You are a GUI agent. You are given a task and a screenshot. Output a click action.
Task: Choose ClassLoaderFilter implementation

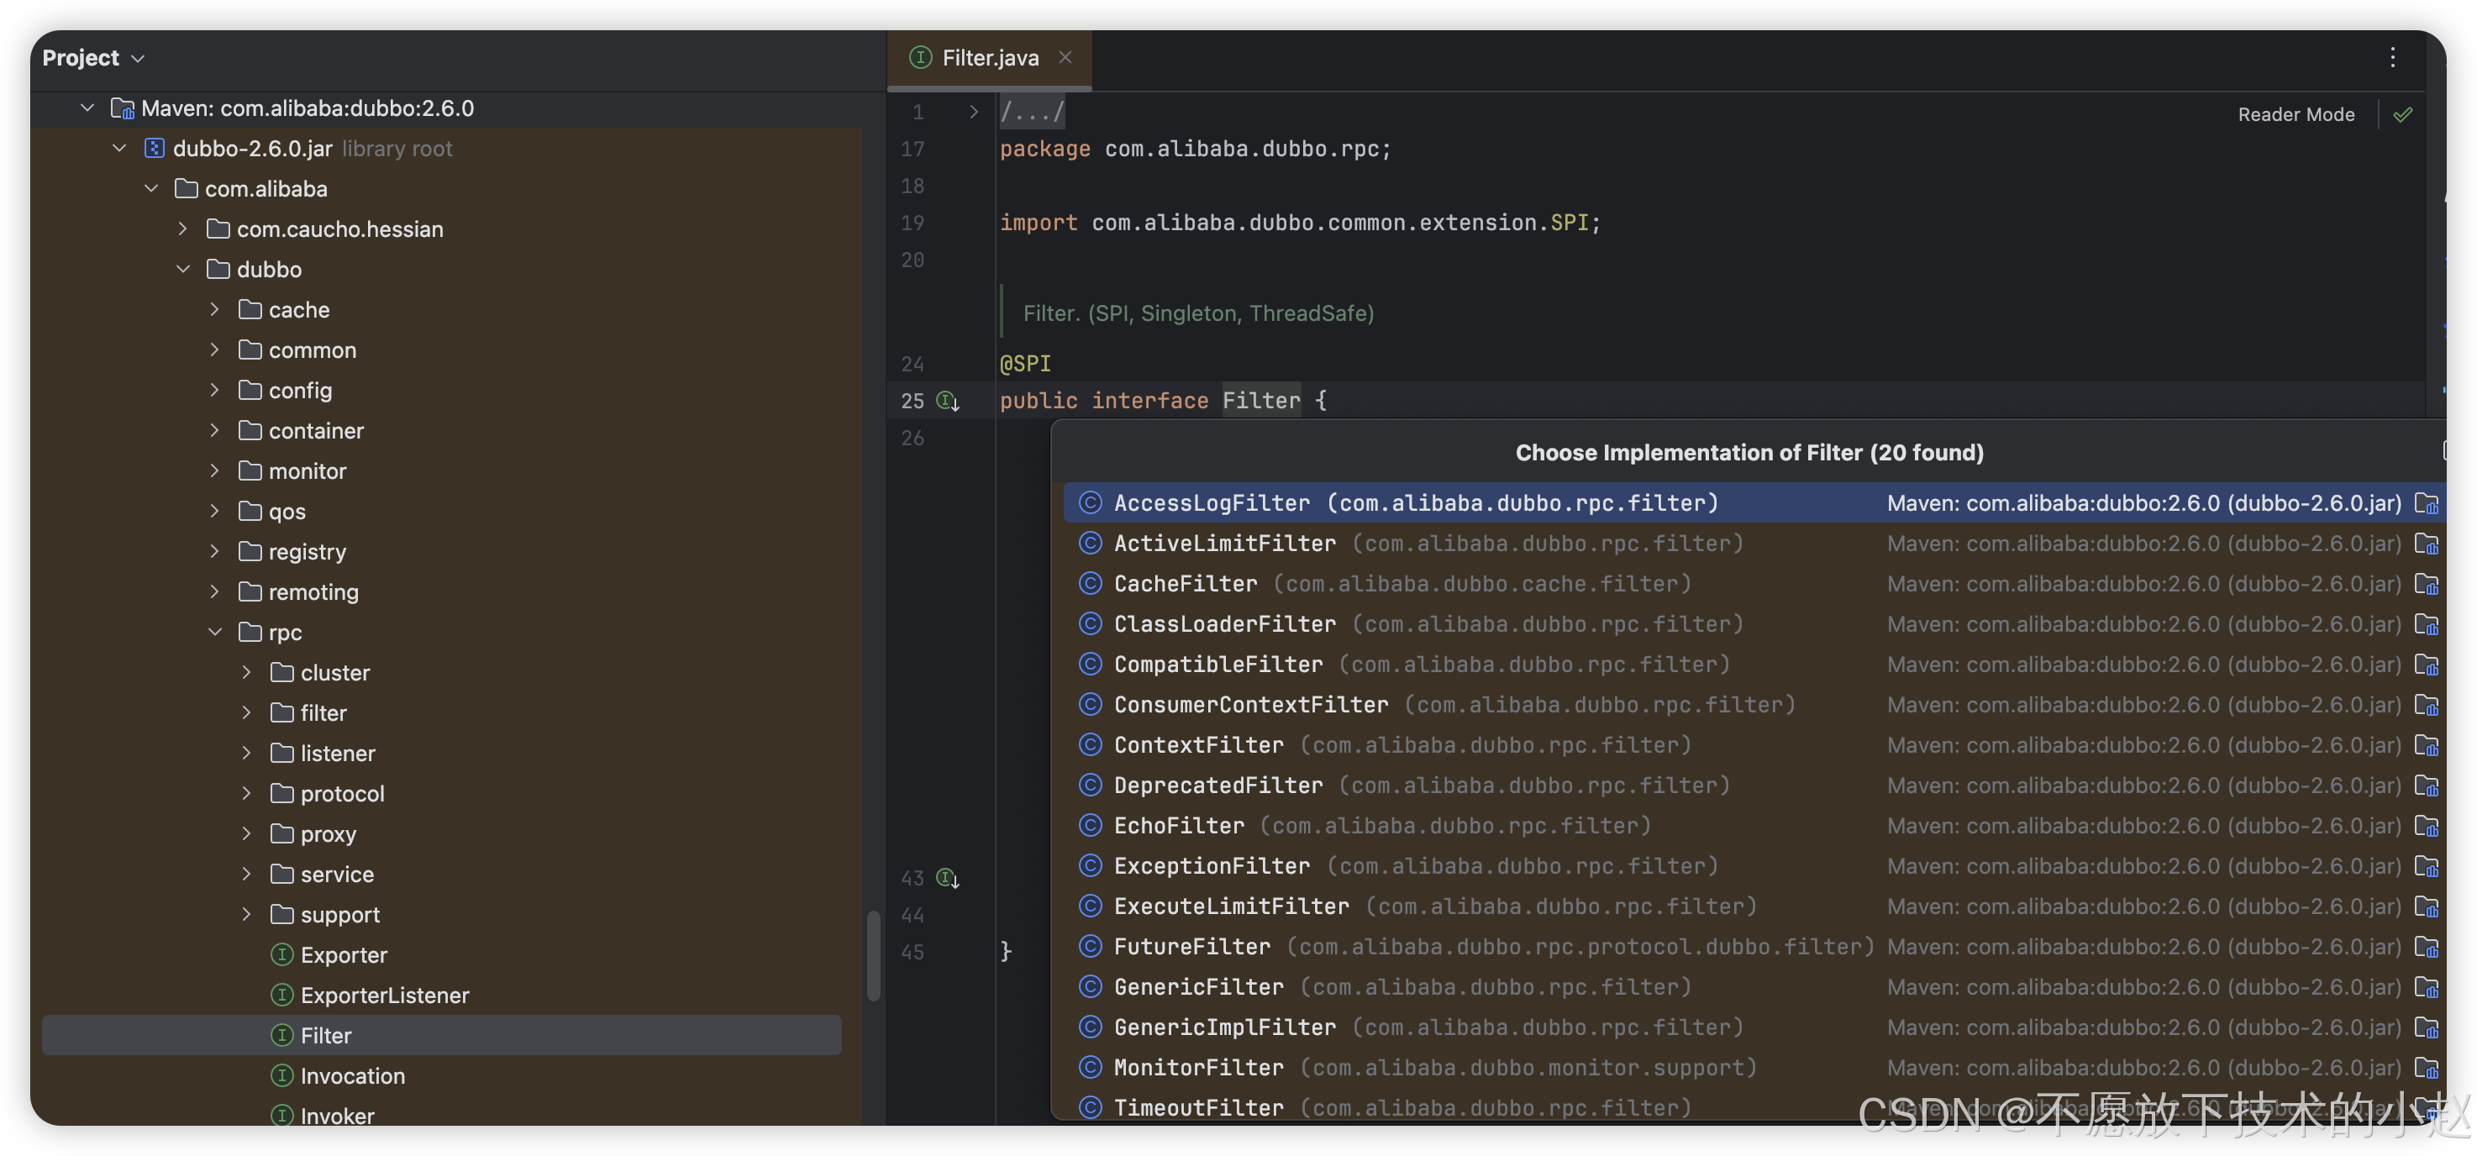[1754, 624]
